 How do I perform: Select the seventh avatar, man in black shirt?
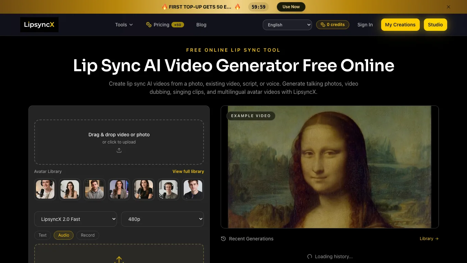point(193,189)
